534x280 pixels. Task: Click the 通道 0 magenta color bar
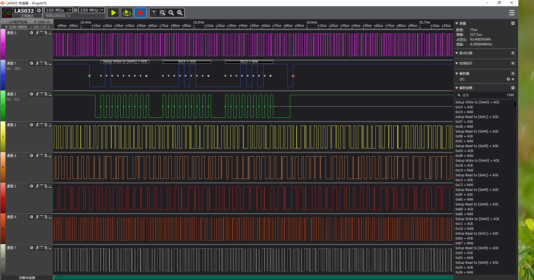point(3,45)
